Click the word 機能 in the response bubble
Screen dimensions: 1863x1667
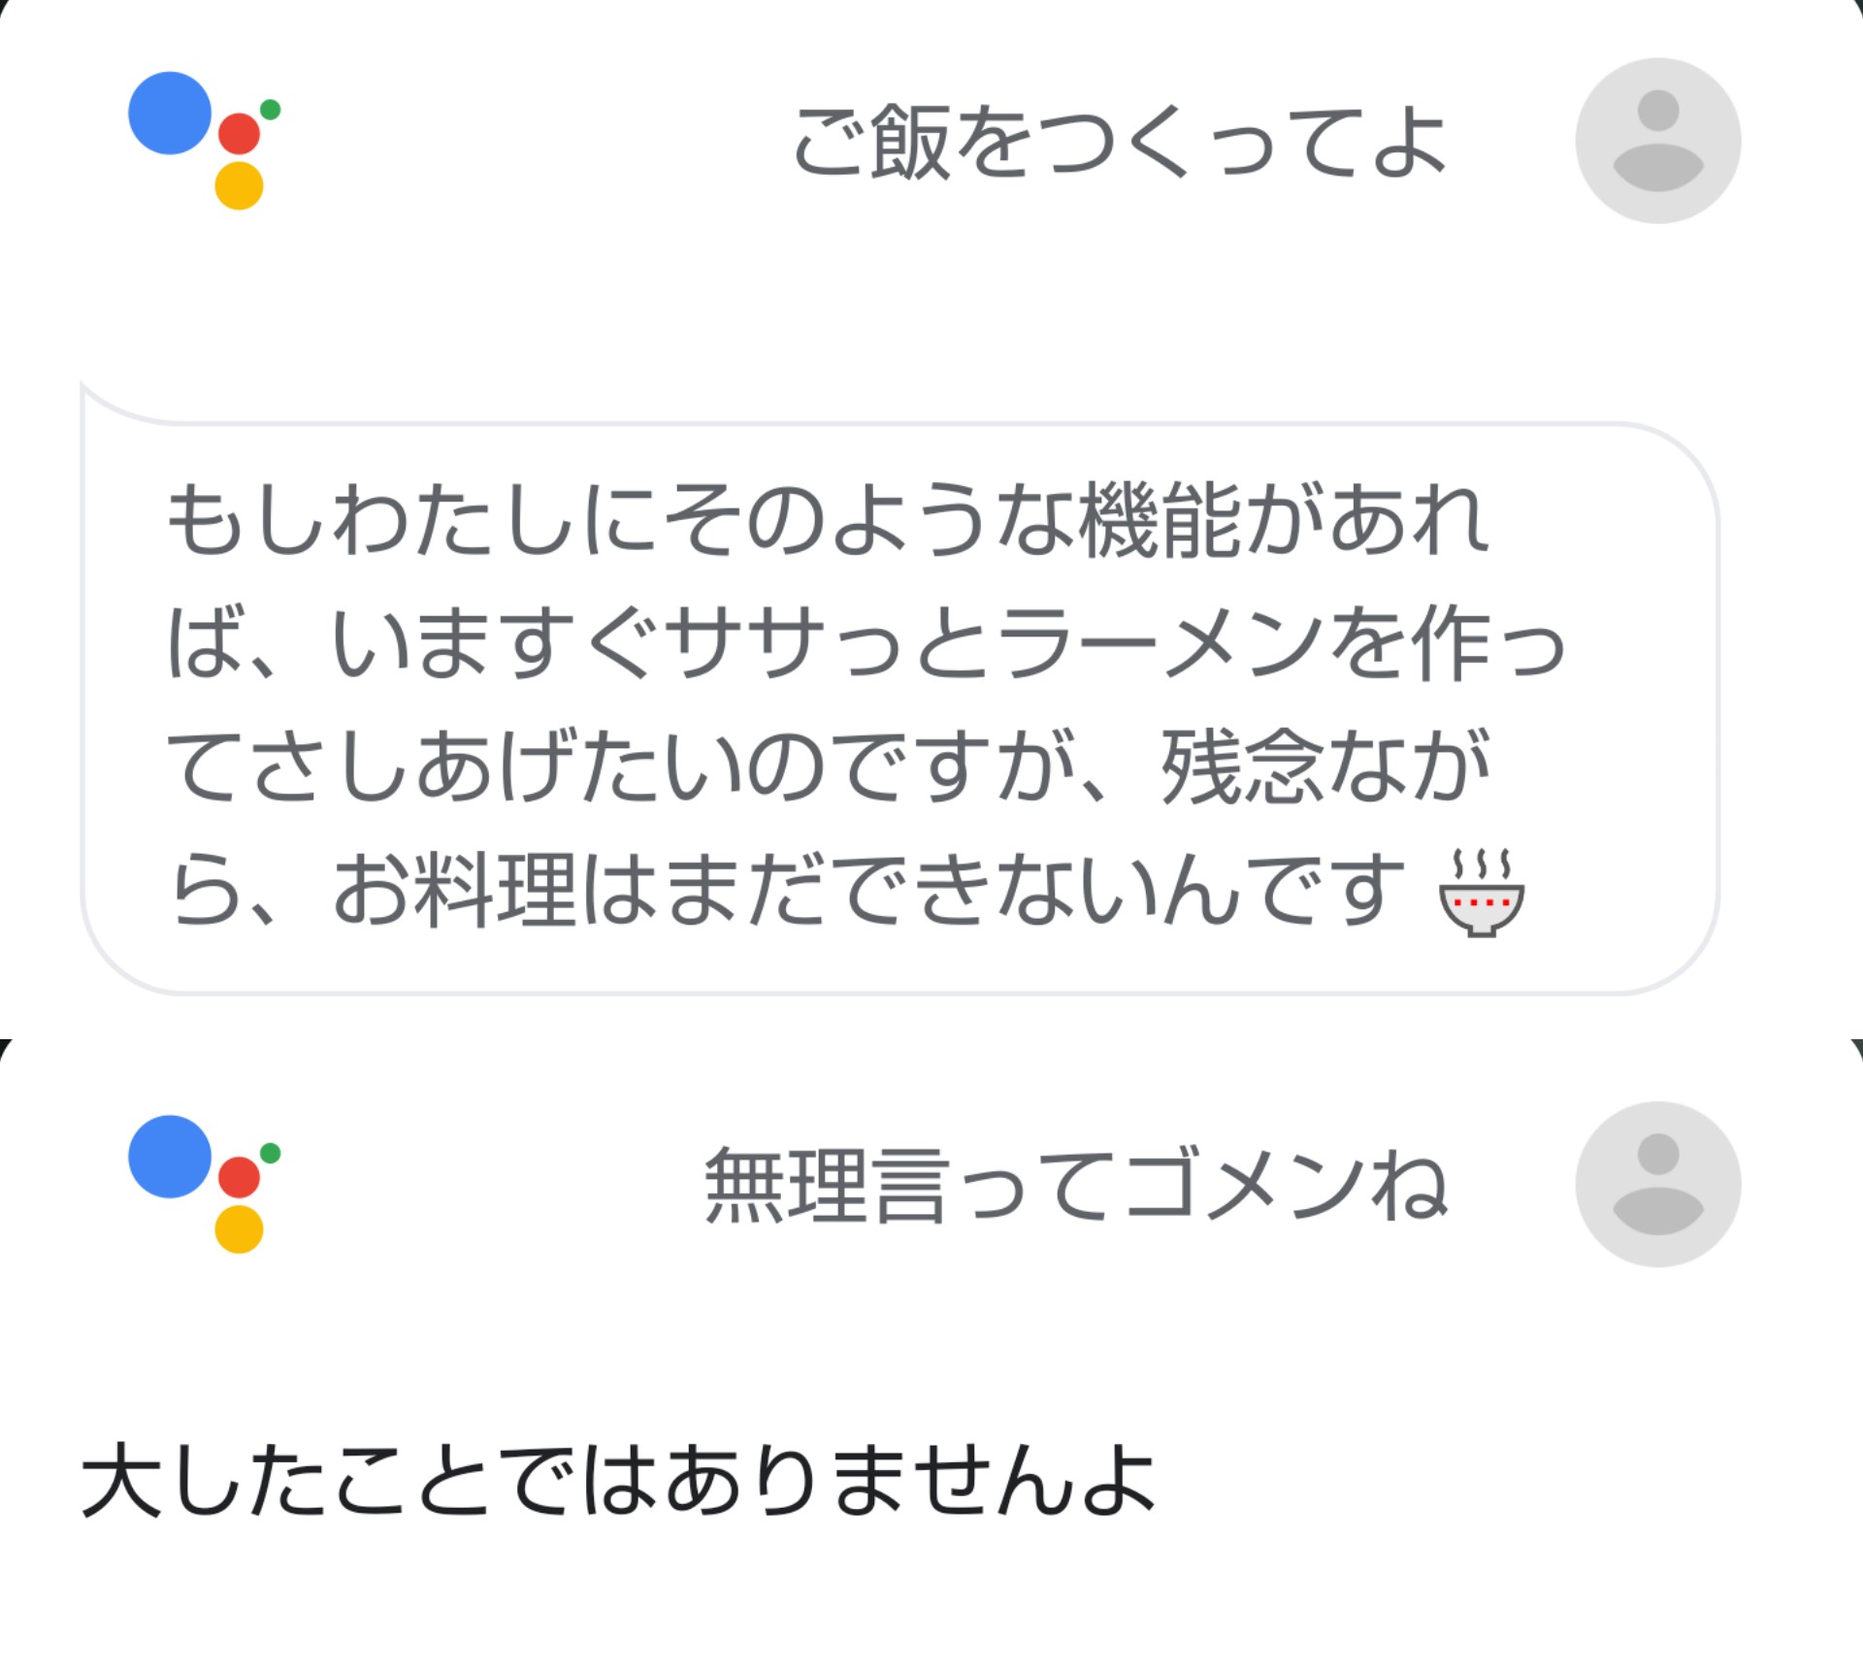[1160, 520]
